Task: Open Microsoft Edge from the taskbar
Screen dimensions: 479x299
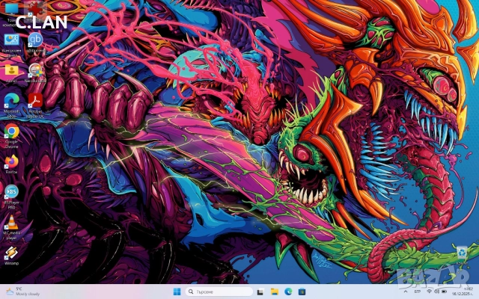Action: click(287, 291)
